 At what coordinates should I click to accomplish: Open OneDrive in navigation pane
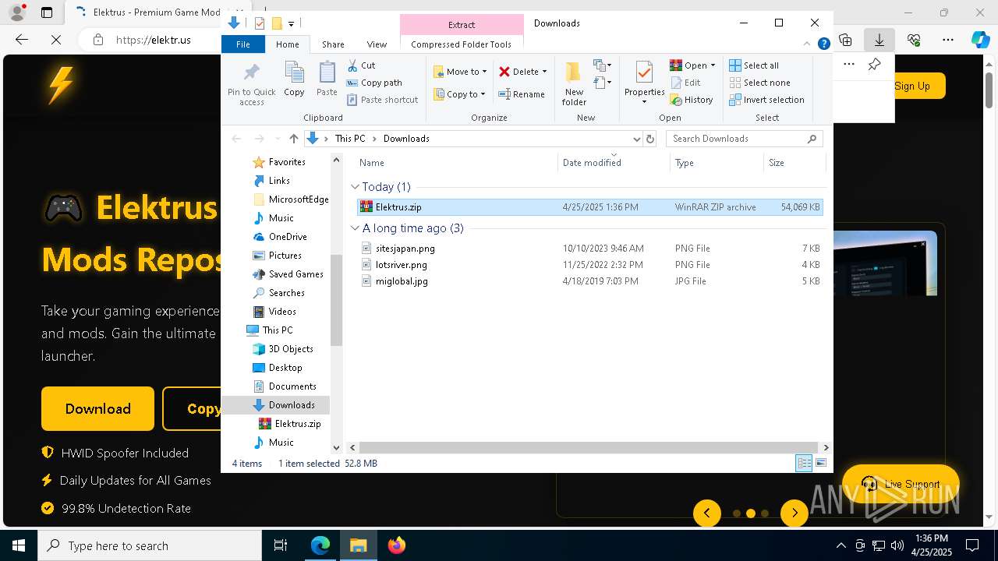coord(288,237)
